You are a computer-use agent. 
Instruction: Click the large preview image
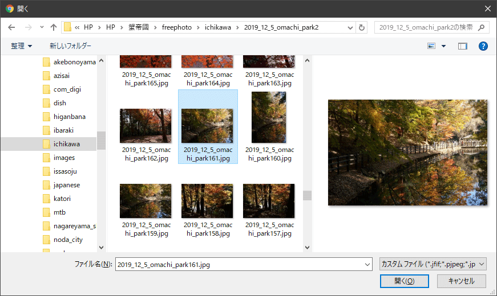[407, 153]
